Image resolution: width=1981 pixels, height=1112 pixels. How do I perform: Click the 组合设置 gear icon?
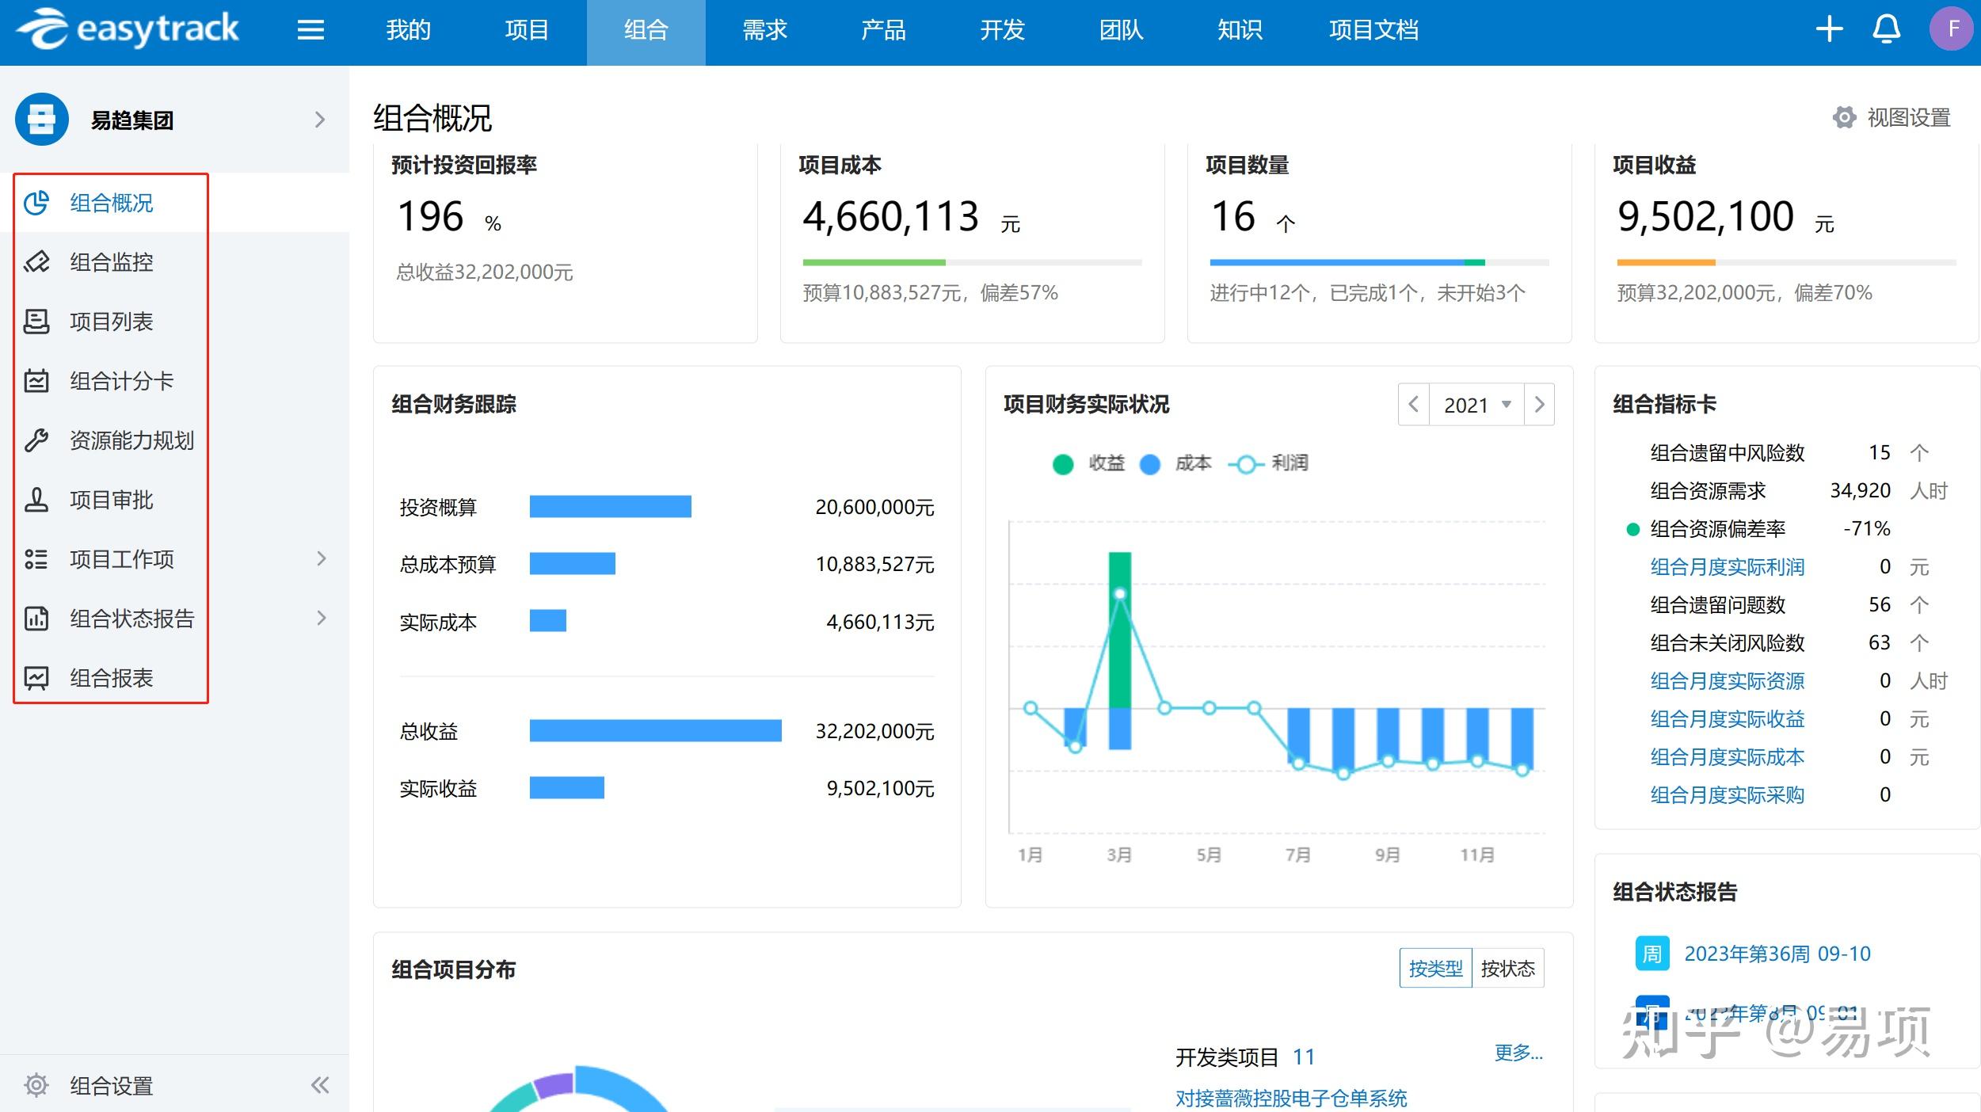(x=36, y=1085)
